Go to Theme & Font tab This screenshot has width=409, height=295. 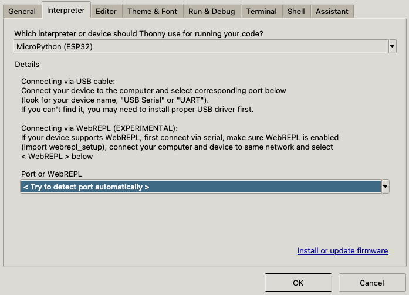click(152, 11)
